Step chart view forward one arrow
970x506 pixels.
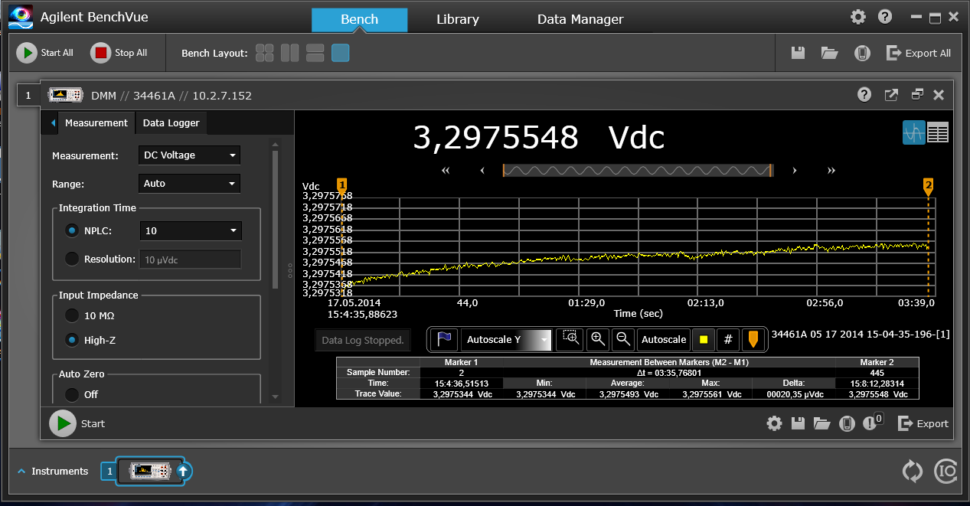[x=795, y=171]
